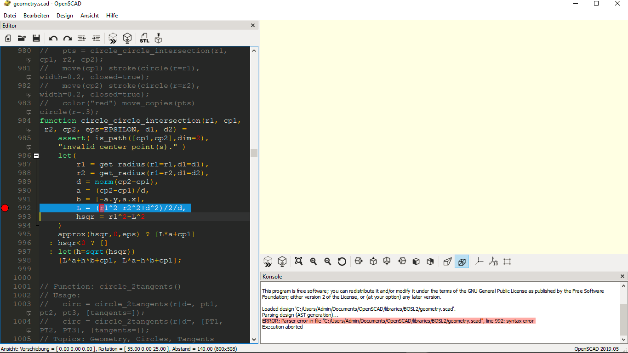Viewport: 628px width, 353px height.
Task: Close the Editor panel
Action: (252, 26)
